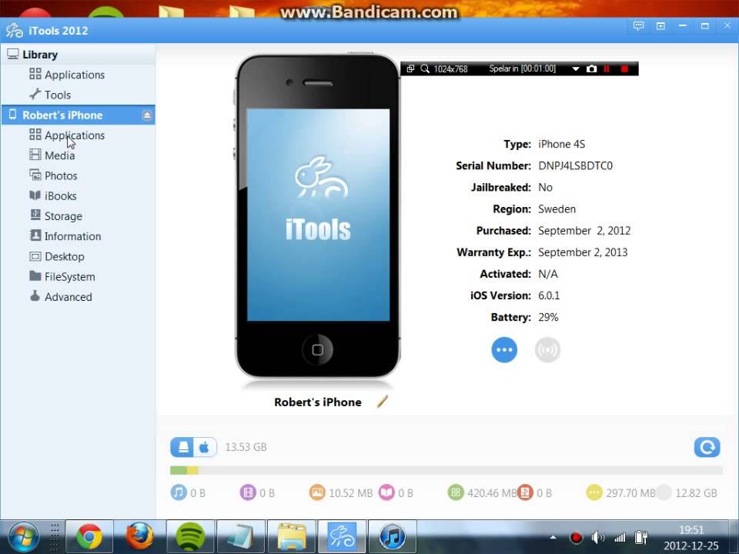Click the books storage icon

tap(386, 492)
